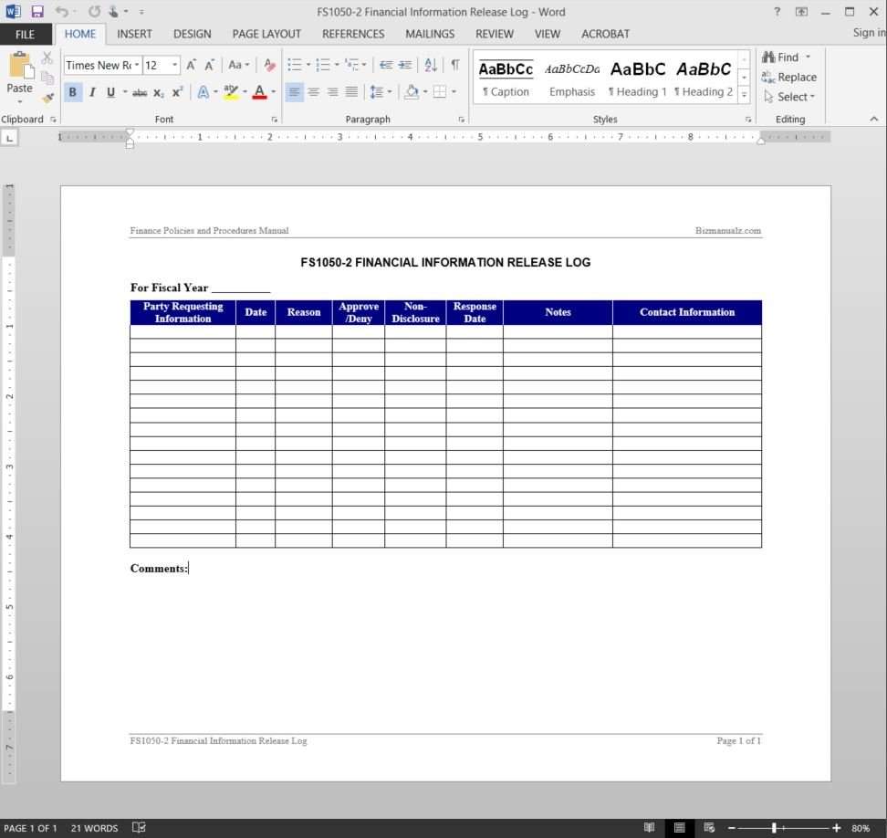Toggle Print Layout view button

(x=679, y=827)
